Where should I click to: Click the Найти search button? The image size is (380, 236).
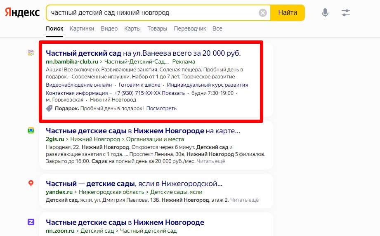(x=288, y=13)
